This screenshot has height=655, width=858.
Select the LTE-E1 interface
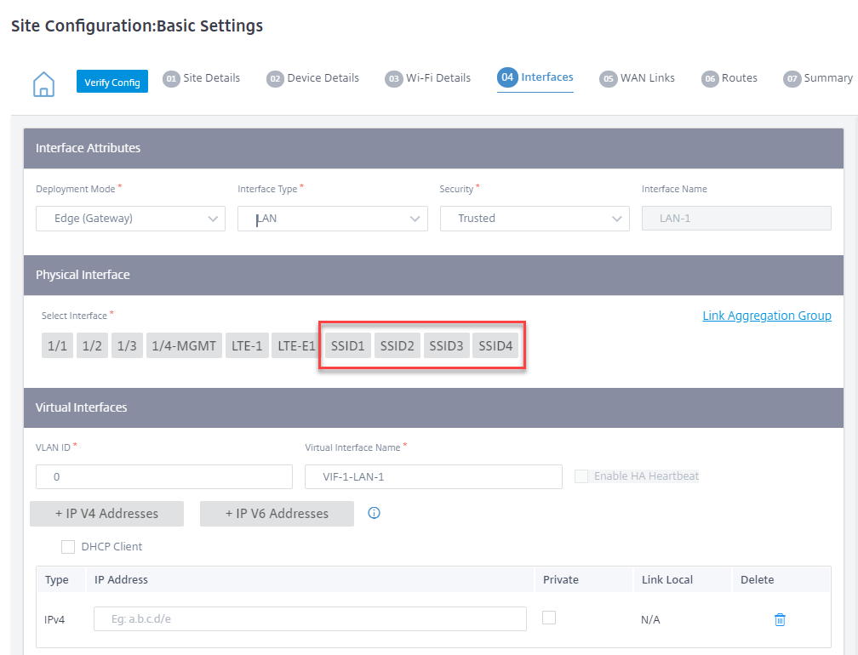click(x=296, y=345)
